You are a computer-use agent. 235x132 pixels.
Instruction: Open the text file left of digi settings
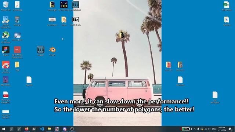(x=180, y=80)
